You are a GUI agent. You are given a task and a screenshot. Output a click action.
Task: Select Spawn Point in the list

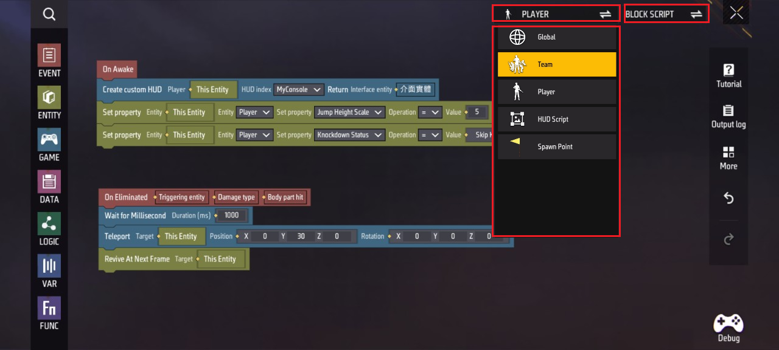point(557,146)
